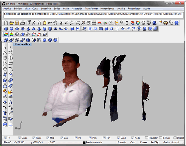Toggle the Cerca object snap checkbox
186x146 pixels.
[19, 138]
